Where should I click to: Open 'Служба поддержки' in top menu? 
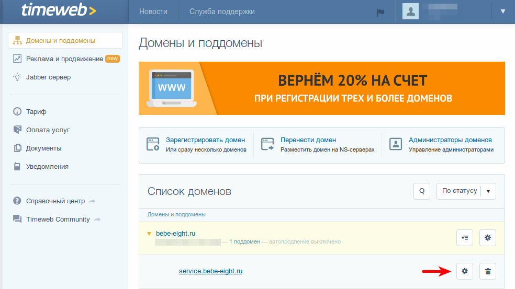[x=222, y=11]
